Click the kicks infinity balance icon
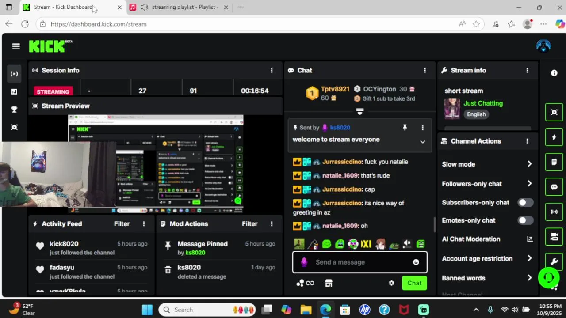The width and height of the screenshot is (566, 318). click(305, 283)
